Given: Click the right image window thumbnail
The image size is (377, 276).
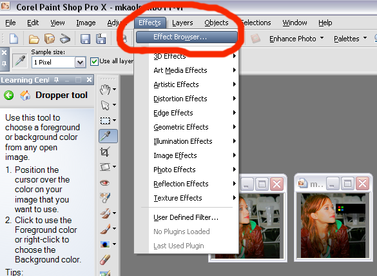Looking at the screenshot, I should pos(333,226).
